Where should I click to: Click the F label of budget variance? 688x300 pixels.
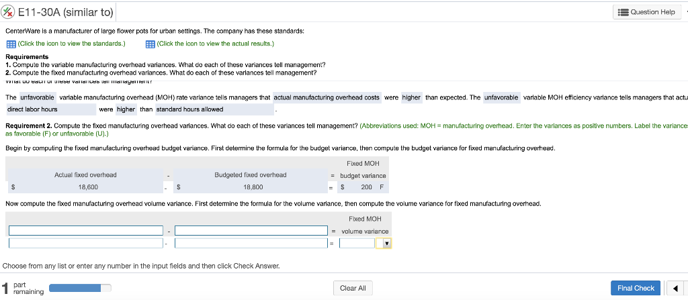pyautogui.click(x=382, y=187)
